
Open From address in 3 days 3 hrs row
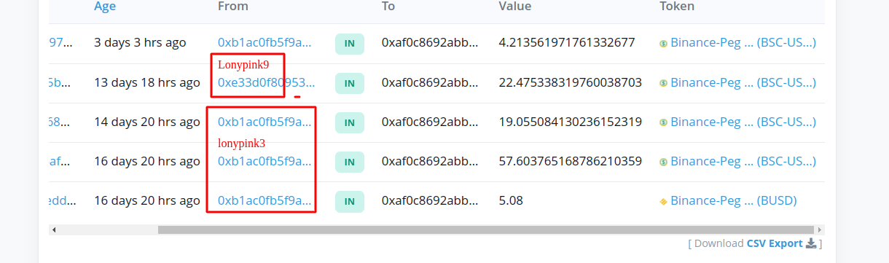[265, 43]
